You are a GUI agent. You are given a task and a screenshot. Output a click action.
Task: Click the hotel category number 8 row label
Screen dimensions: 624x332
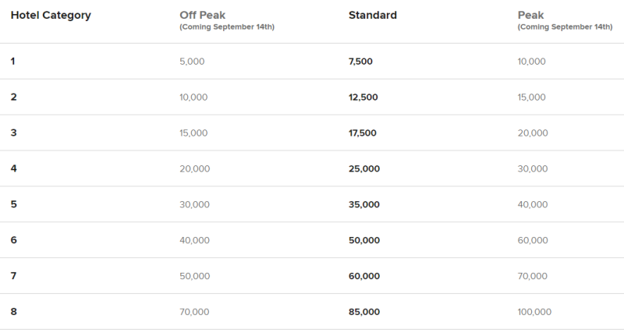14,312
